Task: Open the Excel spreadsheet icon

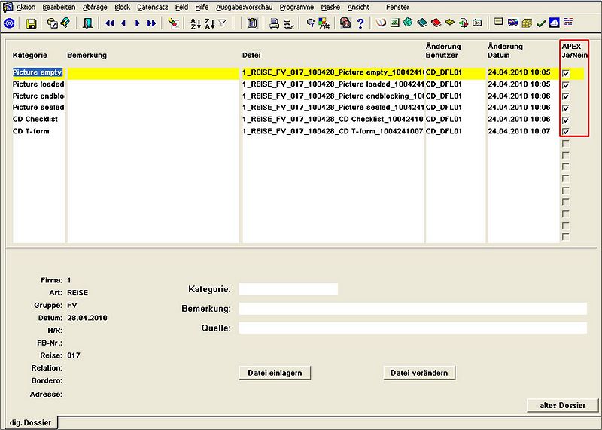Action: pyautogui.click(x=394, y=23)
